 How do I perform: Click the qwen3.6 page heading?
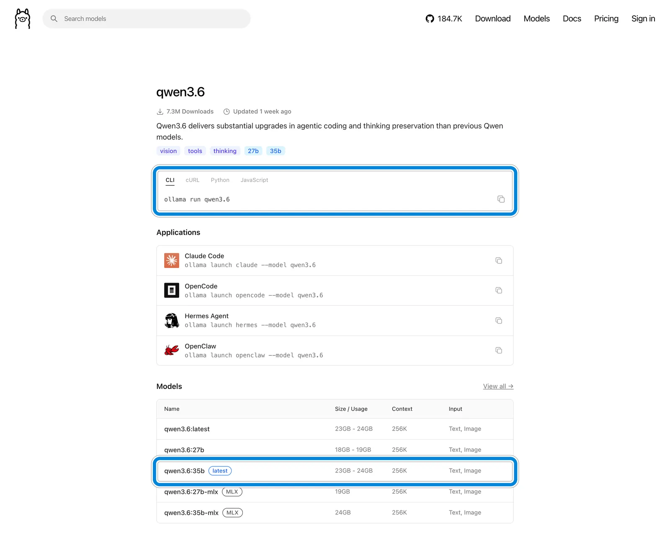point(180,92)
